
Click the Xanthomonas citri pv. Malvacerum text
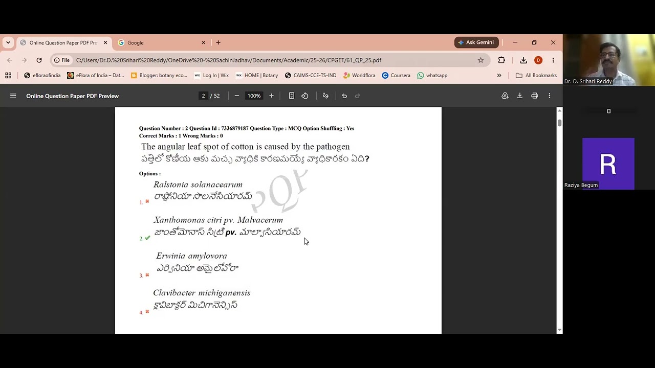click(x=218, y=220)
